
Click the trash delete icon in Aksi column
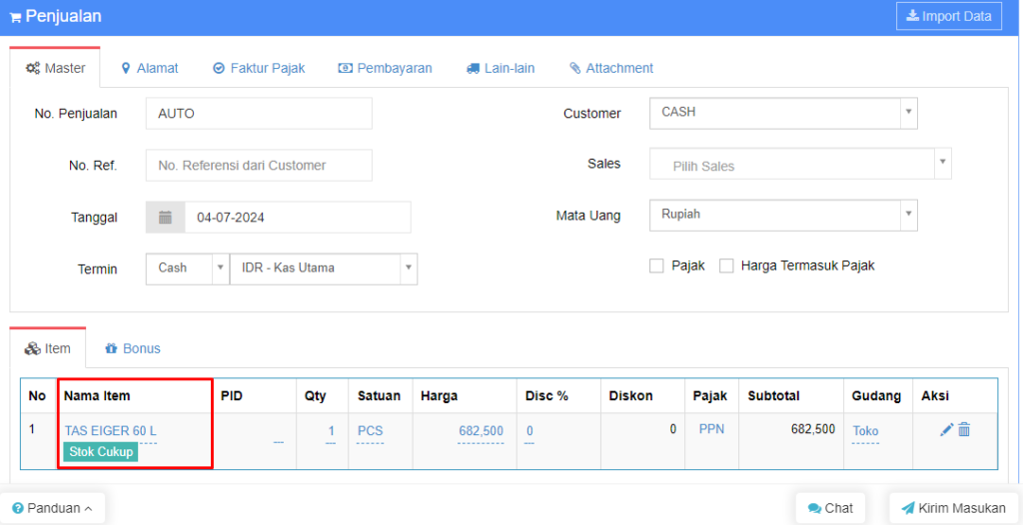tap(964, 430)
